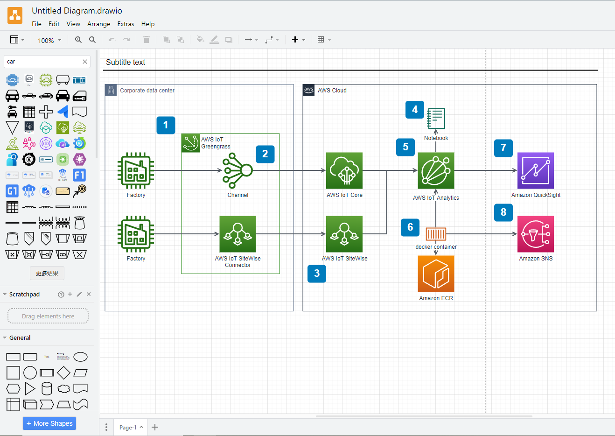Pick the cylinder shape in General
Screen dimensions: 615x436
pyautogui.click(x=47, y=388)
